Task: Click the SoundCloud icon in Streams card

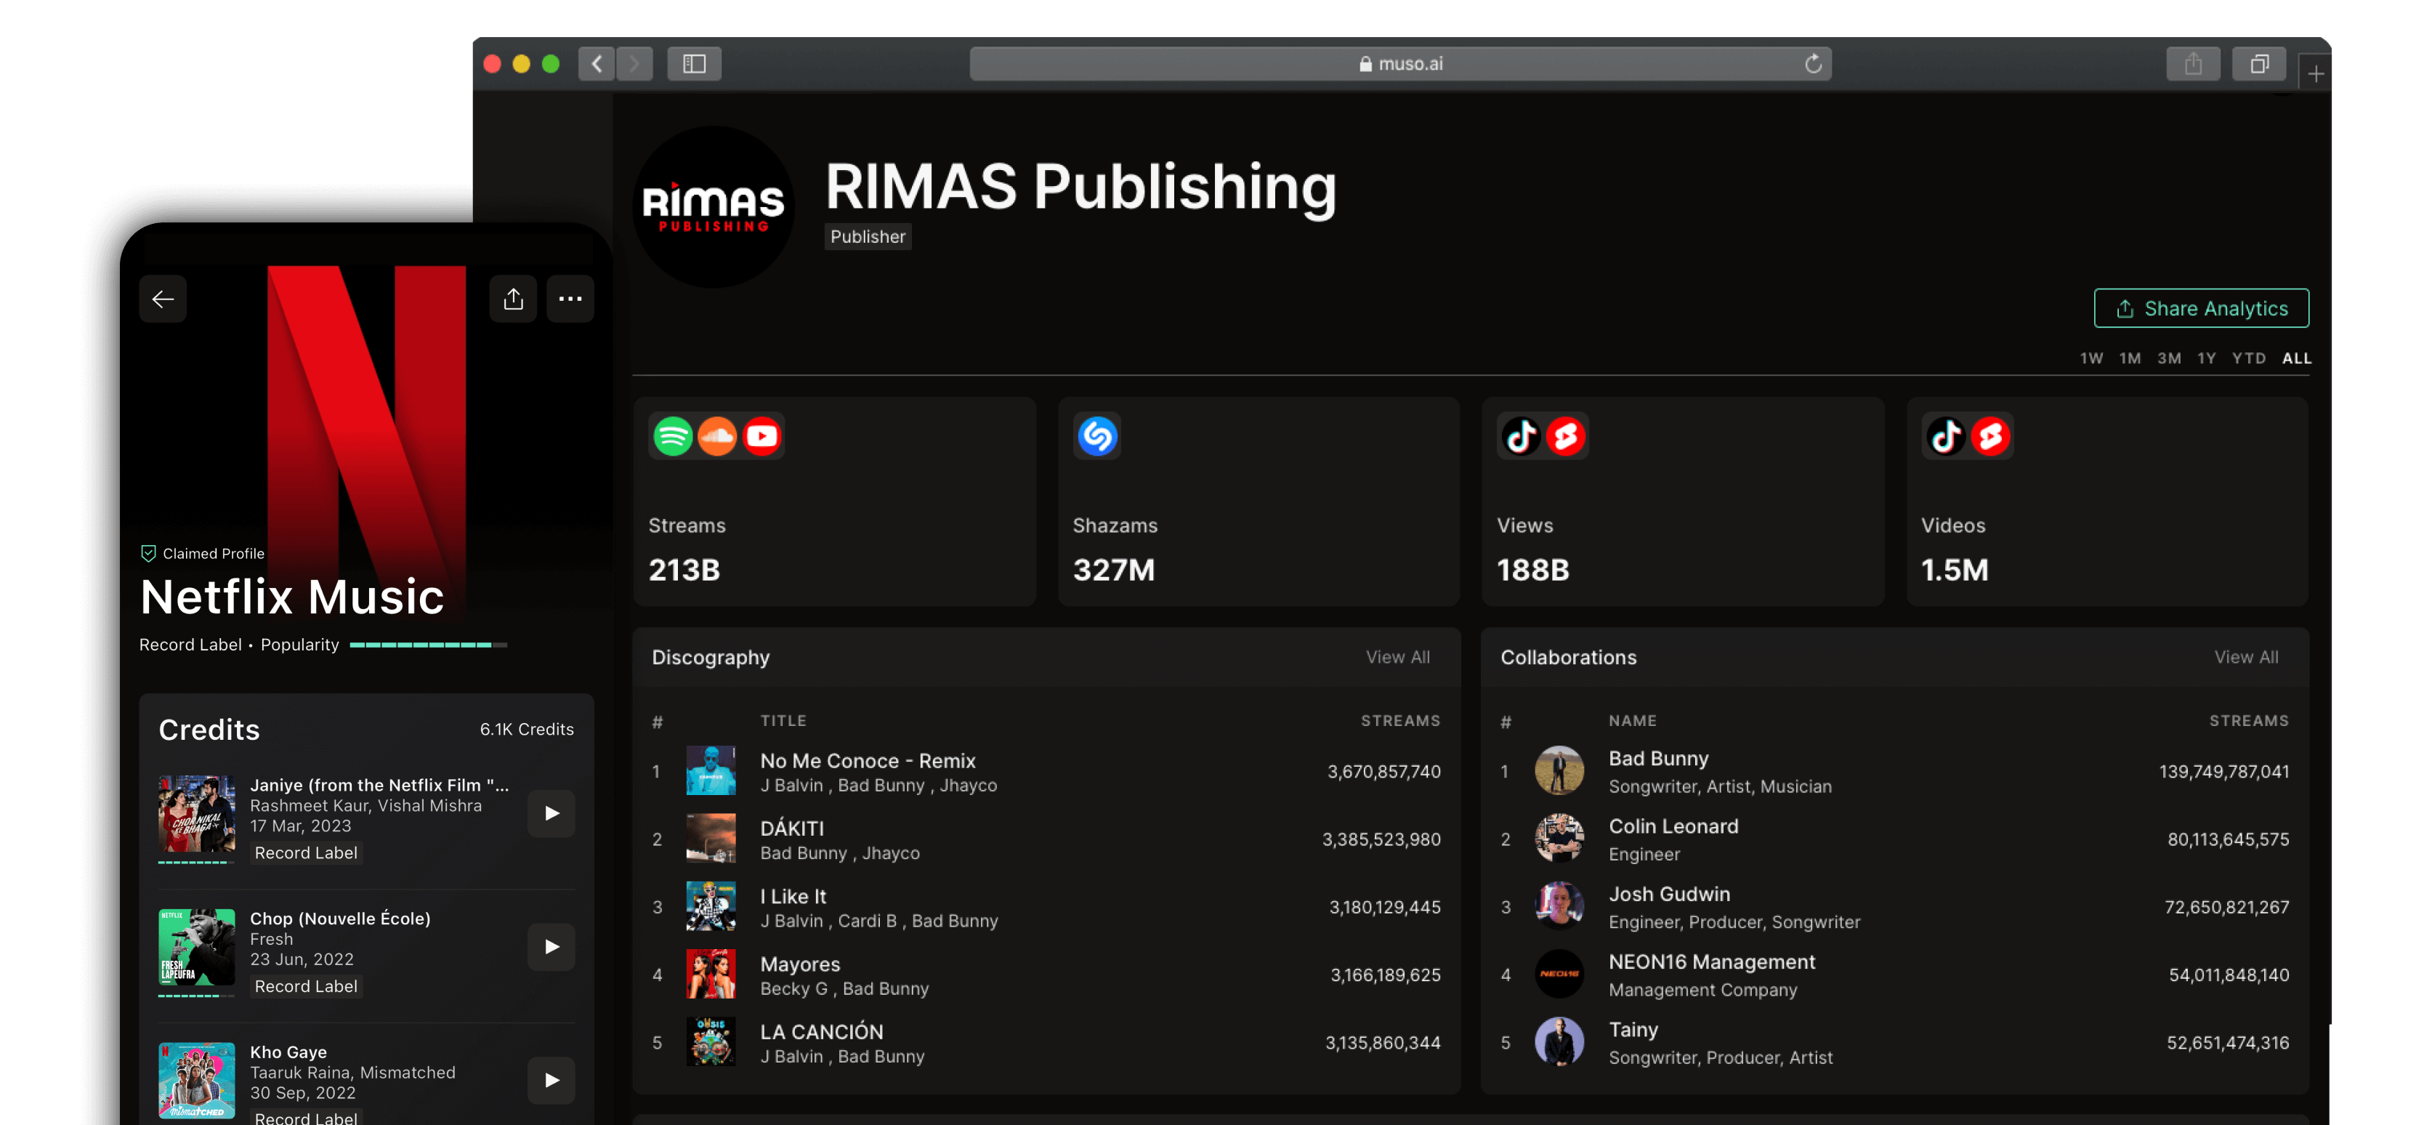Action: [717, 437]
